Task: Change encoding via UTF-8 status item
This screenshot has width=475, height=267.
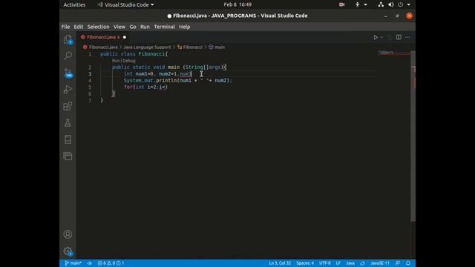Action: pos(325,263)
